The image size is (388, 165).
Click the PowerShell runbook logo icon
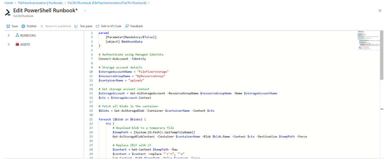(8, 12)
